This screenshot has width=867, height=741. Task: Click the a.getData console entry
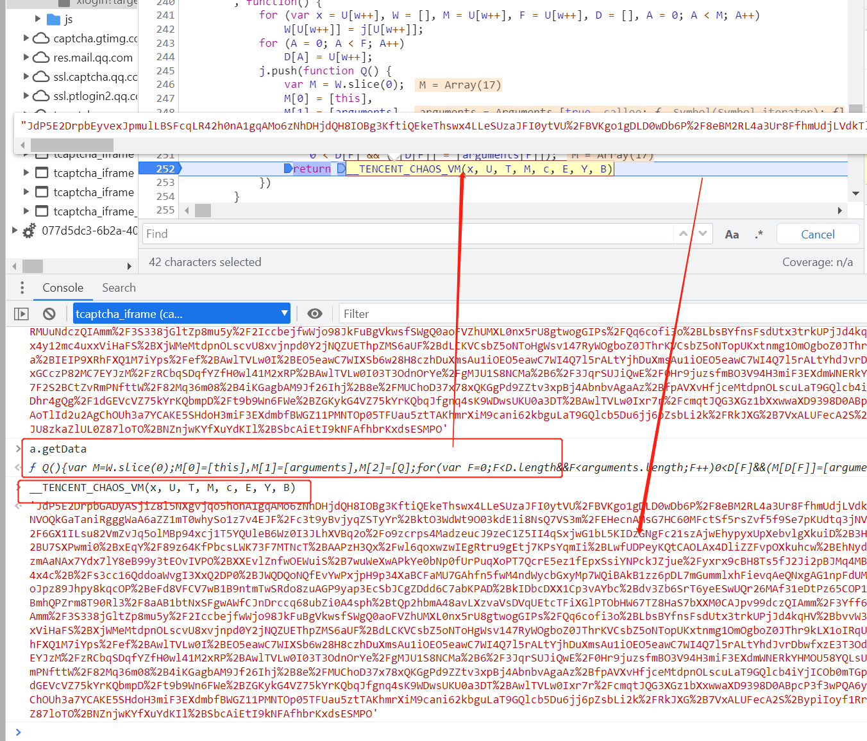pos(58,449)
